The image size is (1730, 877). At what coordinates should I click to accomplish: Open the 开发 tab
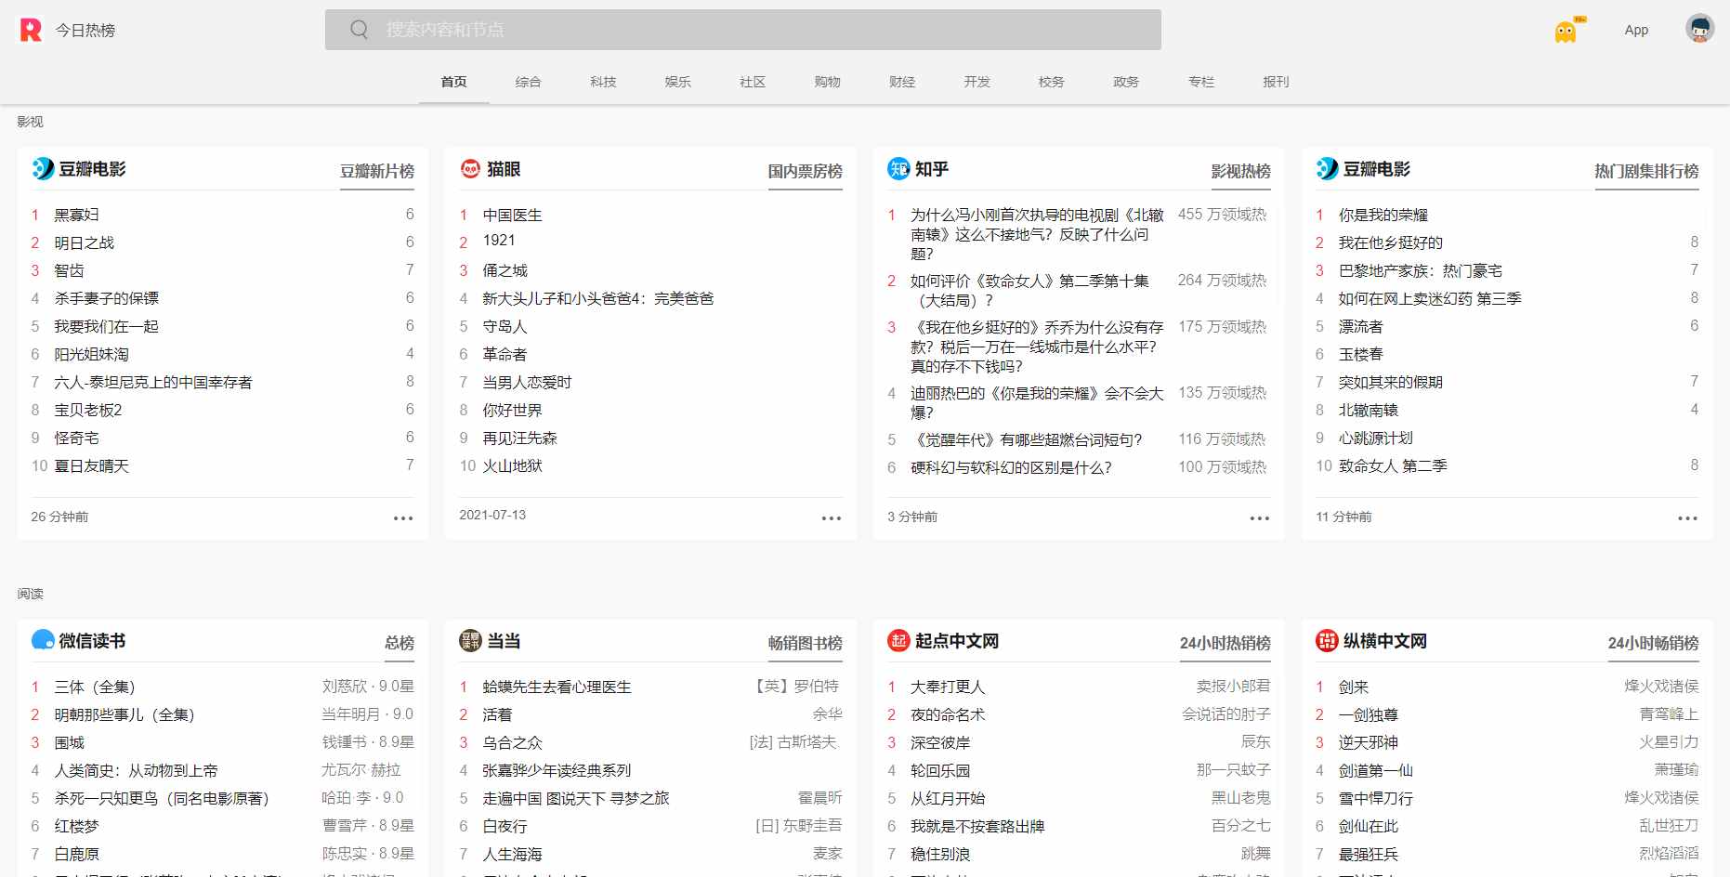(976, 82)
